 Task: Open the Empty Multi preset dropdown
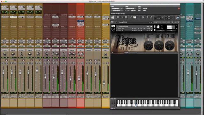pyautogui.click(x=134, y=22)
